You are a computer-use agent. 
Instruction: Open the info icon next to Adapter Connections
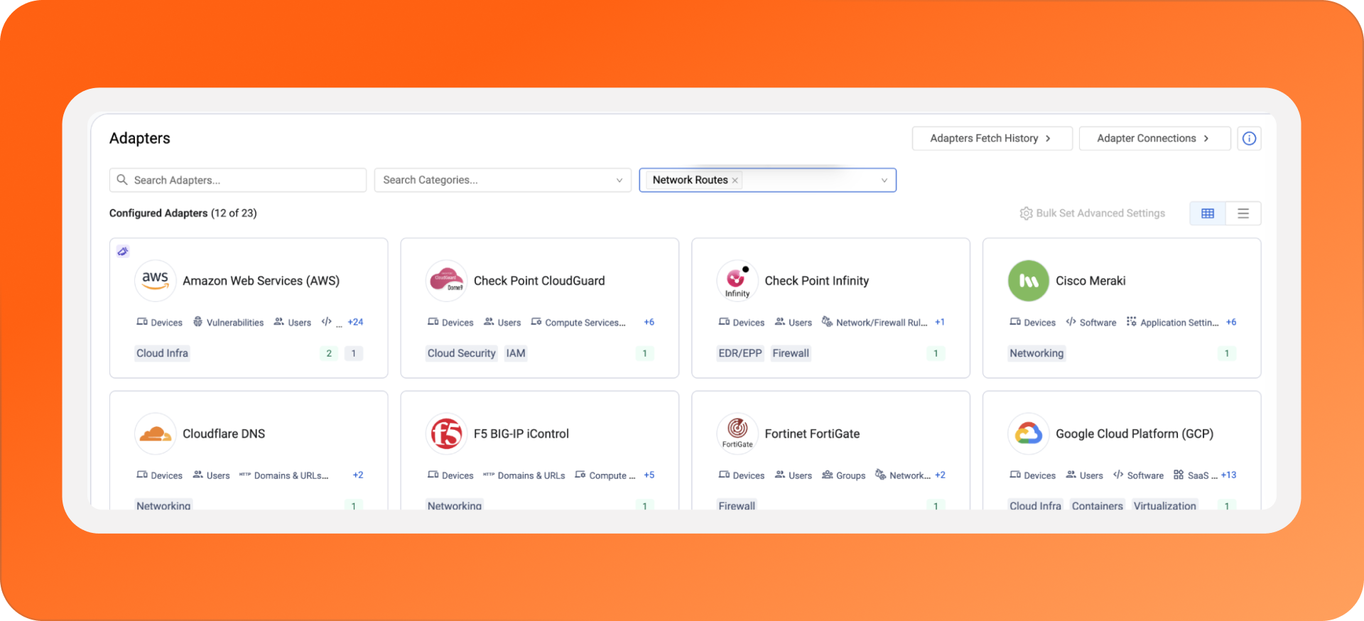(1249, 139)
